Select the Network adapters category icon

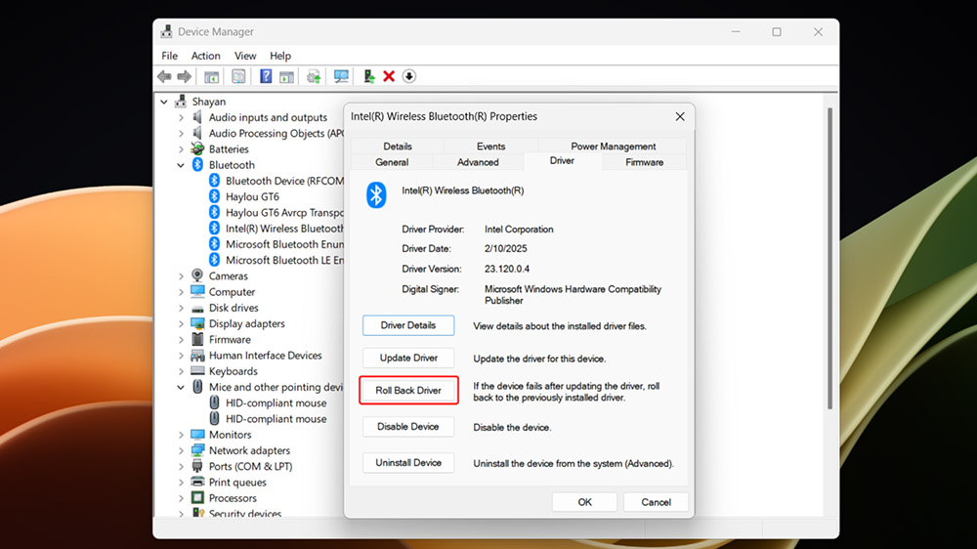(197, 450)
